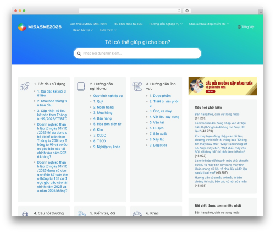Viewport: 275px width, 233px height.
Task: Open the 3. Mua hàng link
Action: [103, 113]
